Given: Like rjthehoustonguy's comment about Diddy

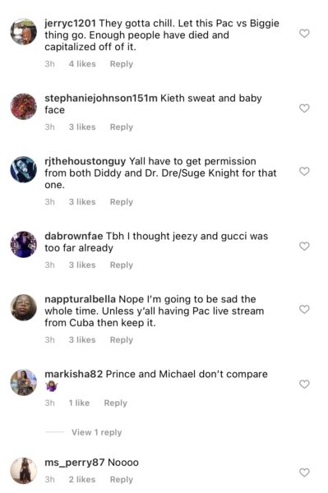Looking at the screenshot, I should [x=304, y=172].
